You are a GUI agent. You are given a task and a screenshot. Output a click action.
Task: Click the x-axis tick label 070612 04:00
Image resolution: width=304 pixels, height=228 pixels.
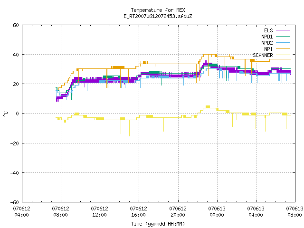pos(21,212)
